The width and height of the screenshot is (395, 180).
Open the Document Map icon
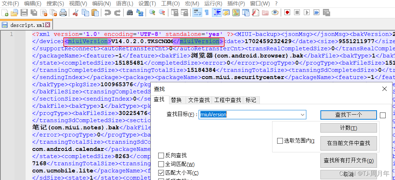[x=236, y=12]
